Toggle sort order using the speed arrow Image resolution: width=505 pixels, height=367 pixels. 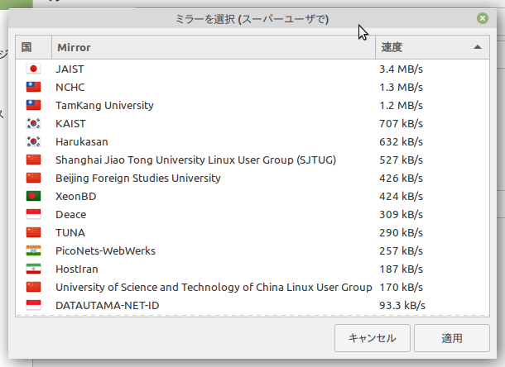point(478,47)
